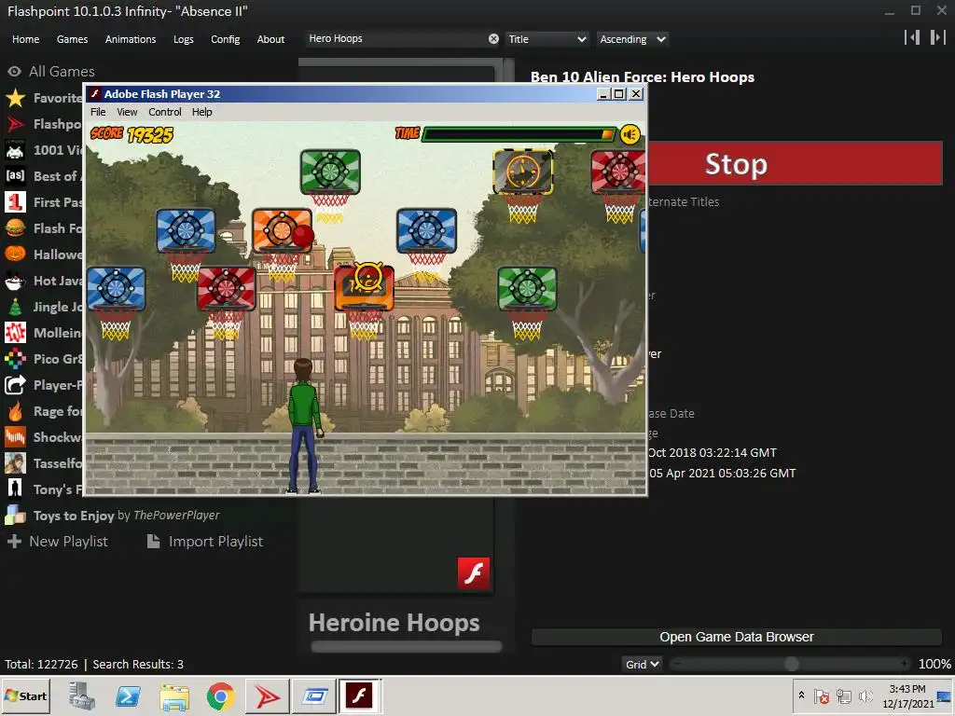This screenshot has height=716, width=955.
Task: Go to the Animations tab
Action: (x=131, y=39)
